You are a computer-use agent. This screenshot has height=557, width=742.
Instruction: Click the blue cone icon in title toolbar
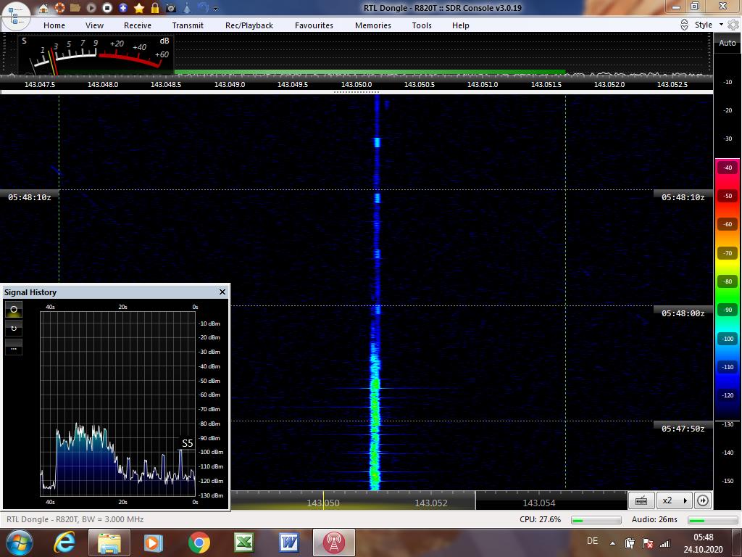[x=188, y=8]
